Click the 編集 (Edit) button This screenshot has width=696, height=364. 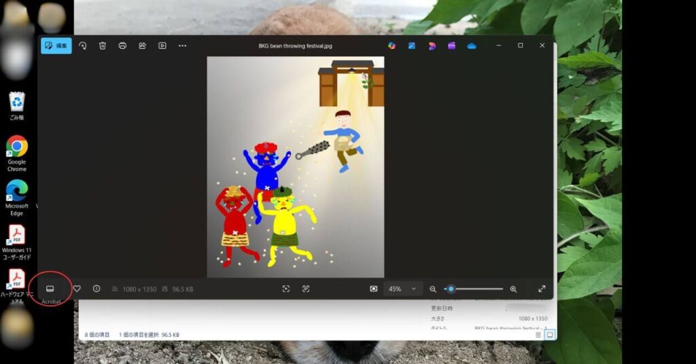[x=56, y=45]
